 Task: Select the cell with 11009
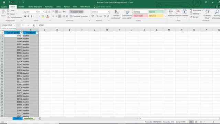tap(13, 39)
